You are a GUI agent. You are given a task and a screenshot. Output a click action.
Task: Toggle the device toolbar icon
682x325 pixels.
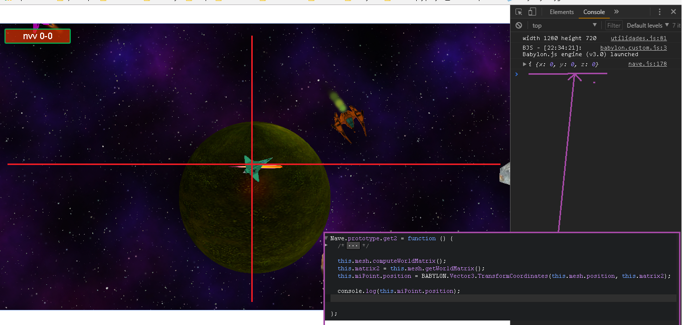(532, 12)
